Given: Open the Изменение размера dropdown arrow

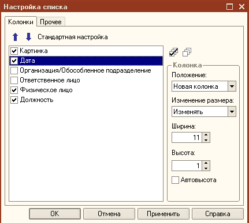Looking at the screenshot, I should pyautogui.click(x=232, y=112).
